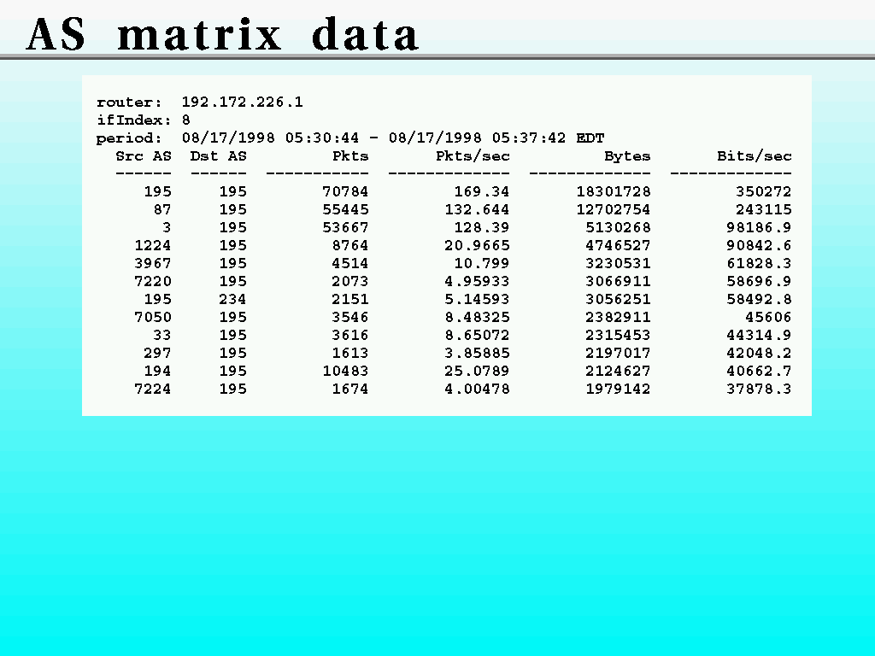Viewport: 875px width, 656px height.
Task: Click the ifIndex value 8
Action: coord(186,120)
